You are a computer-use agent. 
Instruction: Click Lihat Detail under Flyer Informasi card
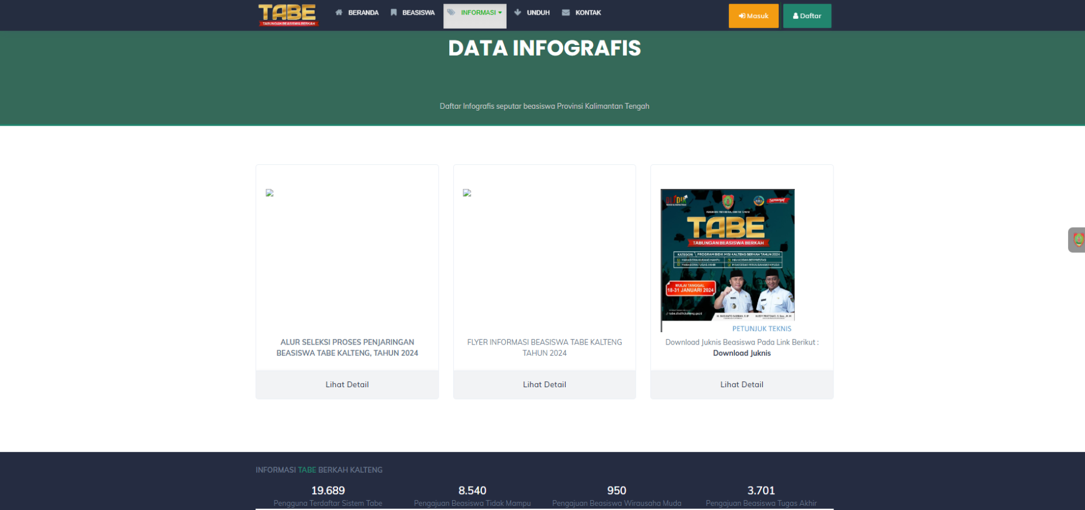coord(544,384)
